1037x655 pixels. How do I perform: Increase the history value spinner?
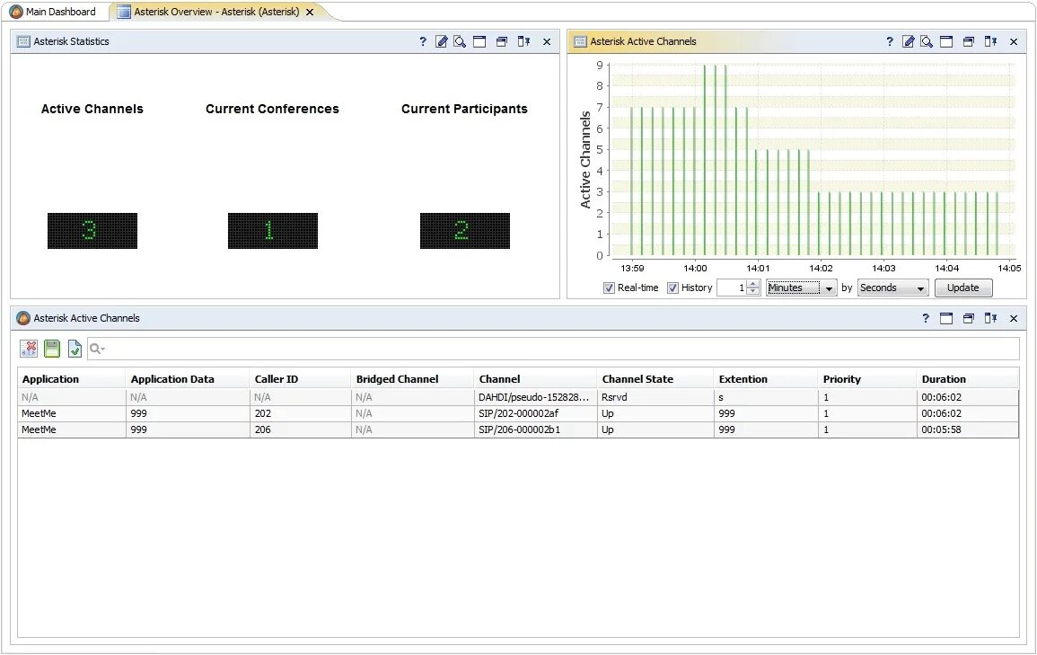(752, 284)
